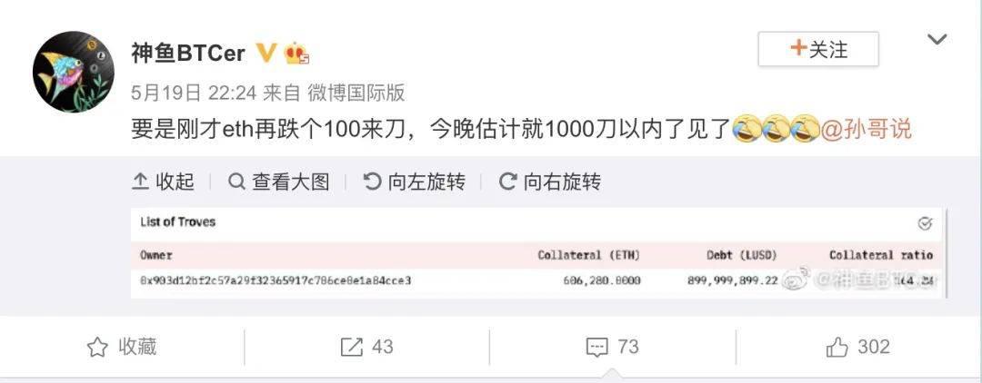Open the 神鱼BTCer profile avatar
982x383 pixels.
(74, 72)
